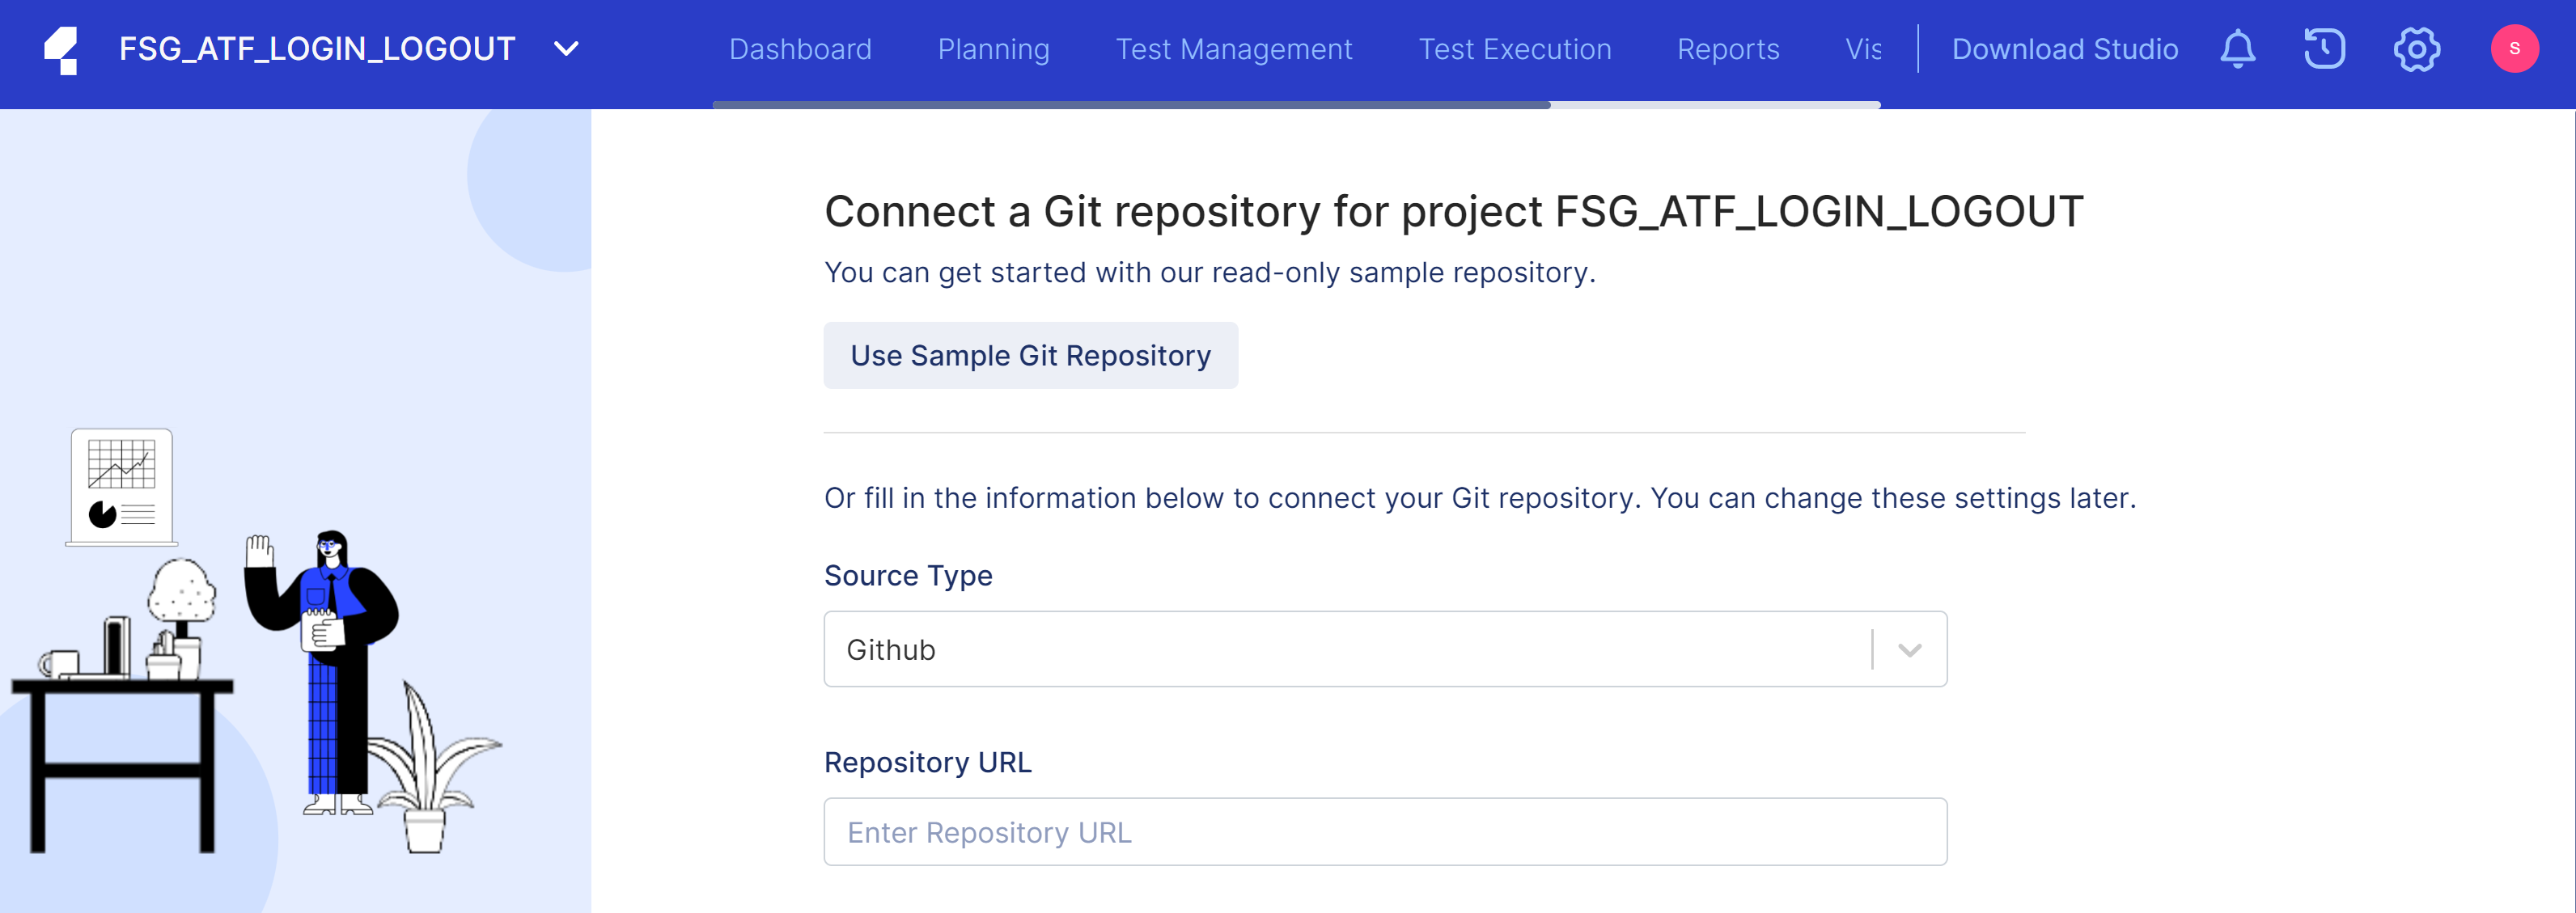2576x913 pixels.
Task: Click the Katalon logo icon
Action: 62,50
